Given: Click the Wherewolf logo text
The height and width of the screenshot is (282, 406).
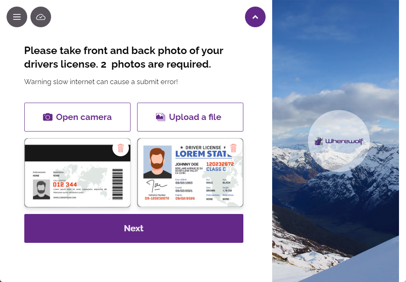Looking at the screenshot, I should (x=344, y=141).
